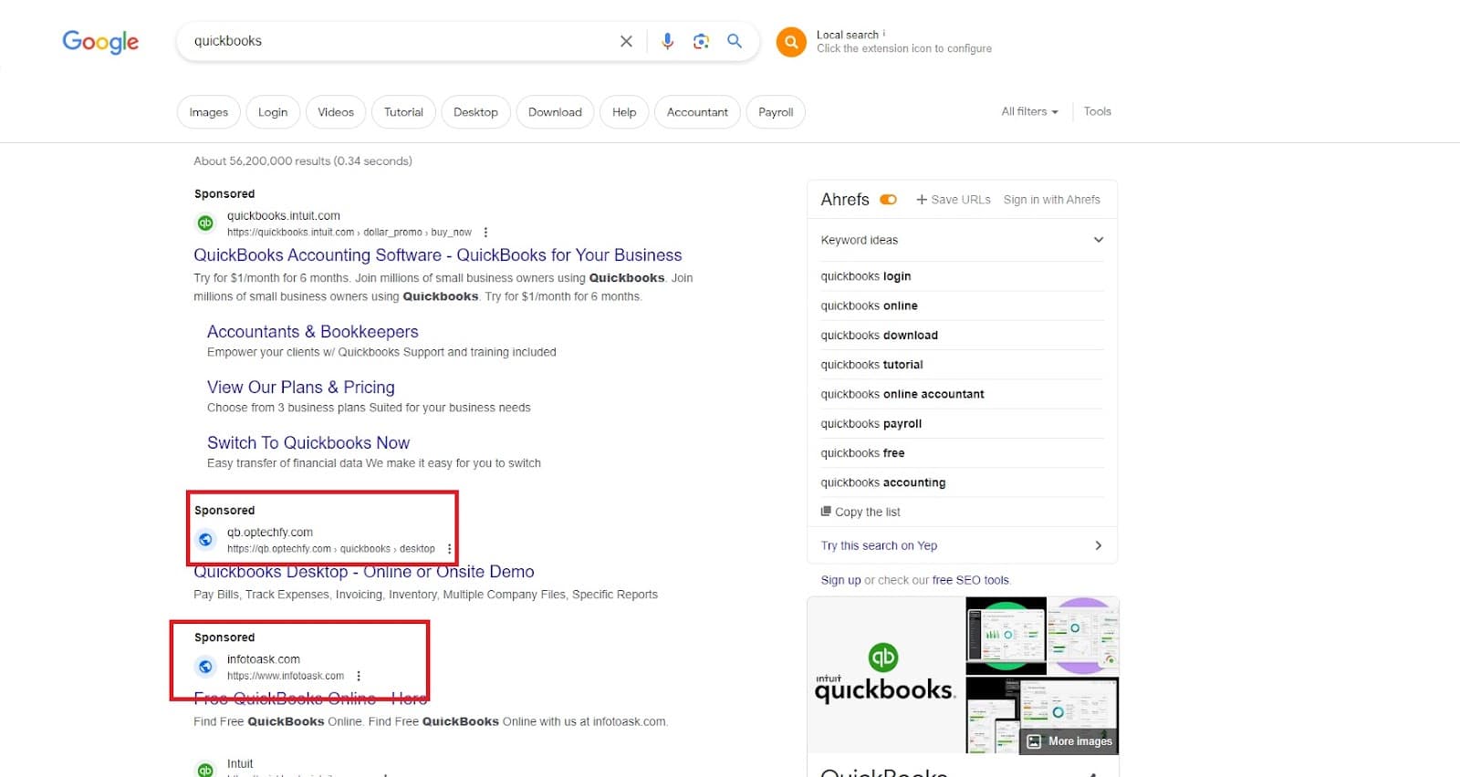Screen dimensions: 1460x777
Task: Select keyword idea quickbooks online accountant
Action: (x=902, y=394)
